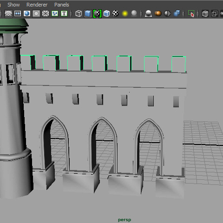Open the Show menu
The height and width of the screenshot is (223, 223).
click(13, 5)
